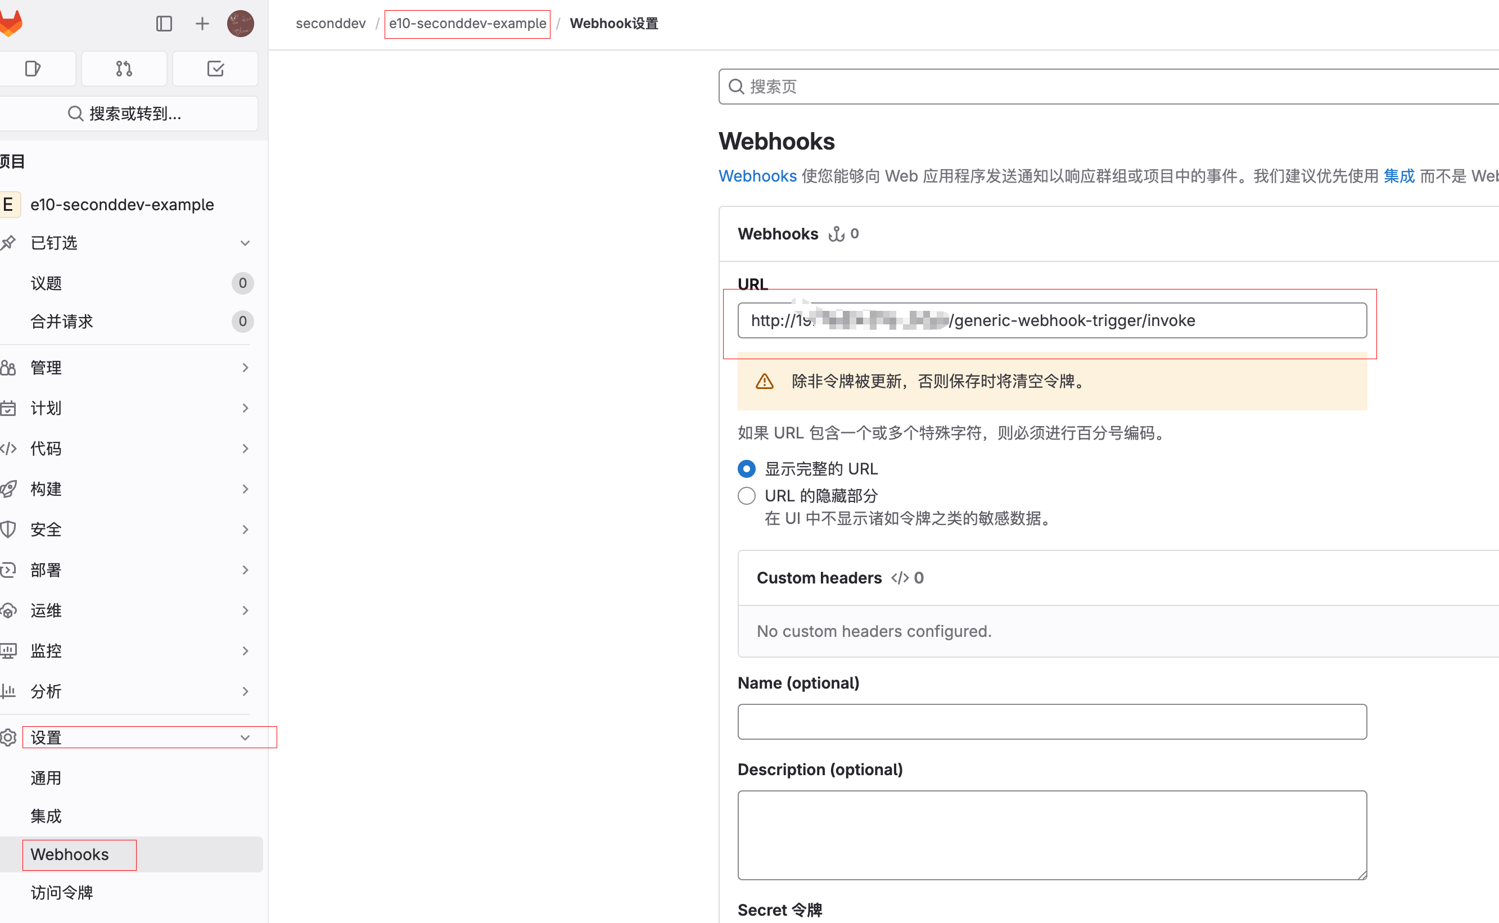Click the 构建 rocket sidebar icon
This screenshot has height=923, width=1499.
9,488
